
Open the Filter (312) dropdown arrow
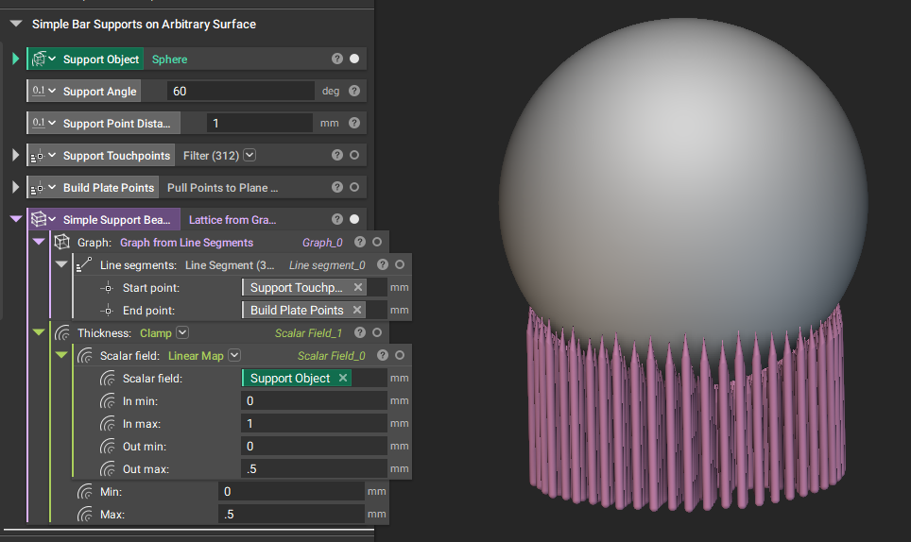point(249,155)
